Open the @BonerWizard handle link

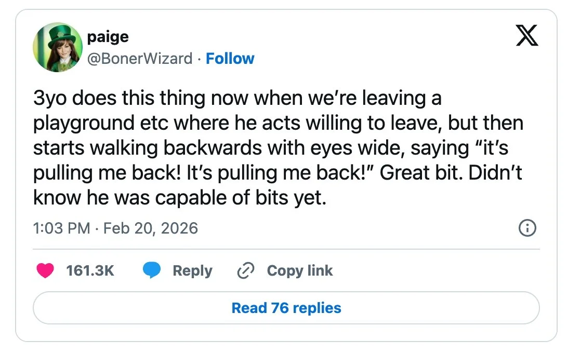pyautogui.click(x=140, y=58)
